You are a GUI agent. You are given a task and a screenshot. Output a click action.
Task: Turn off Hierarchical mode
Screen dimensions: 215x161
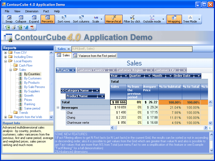(x=113, y=19)
